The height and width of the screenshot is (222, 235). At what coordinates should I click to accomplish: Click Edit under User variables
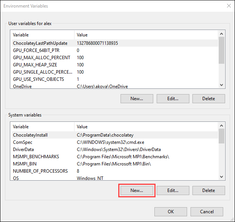coord(173,99)
